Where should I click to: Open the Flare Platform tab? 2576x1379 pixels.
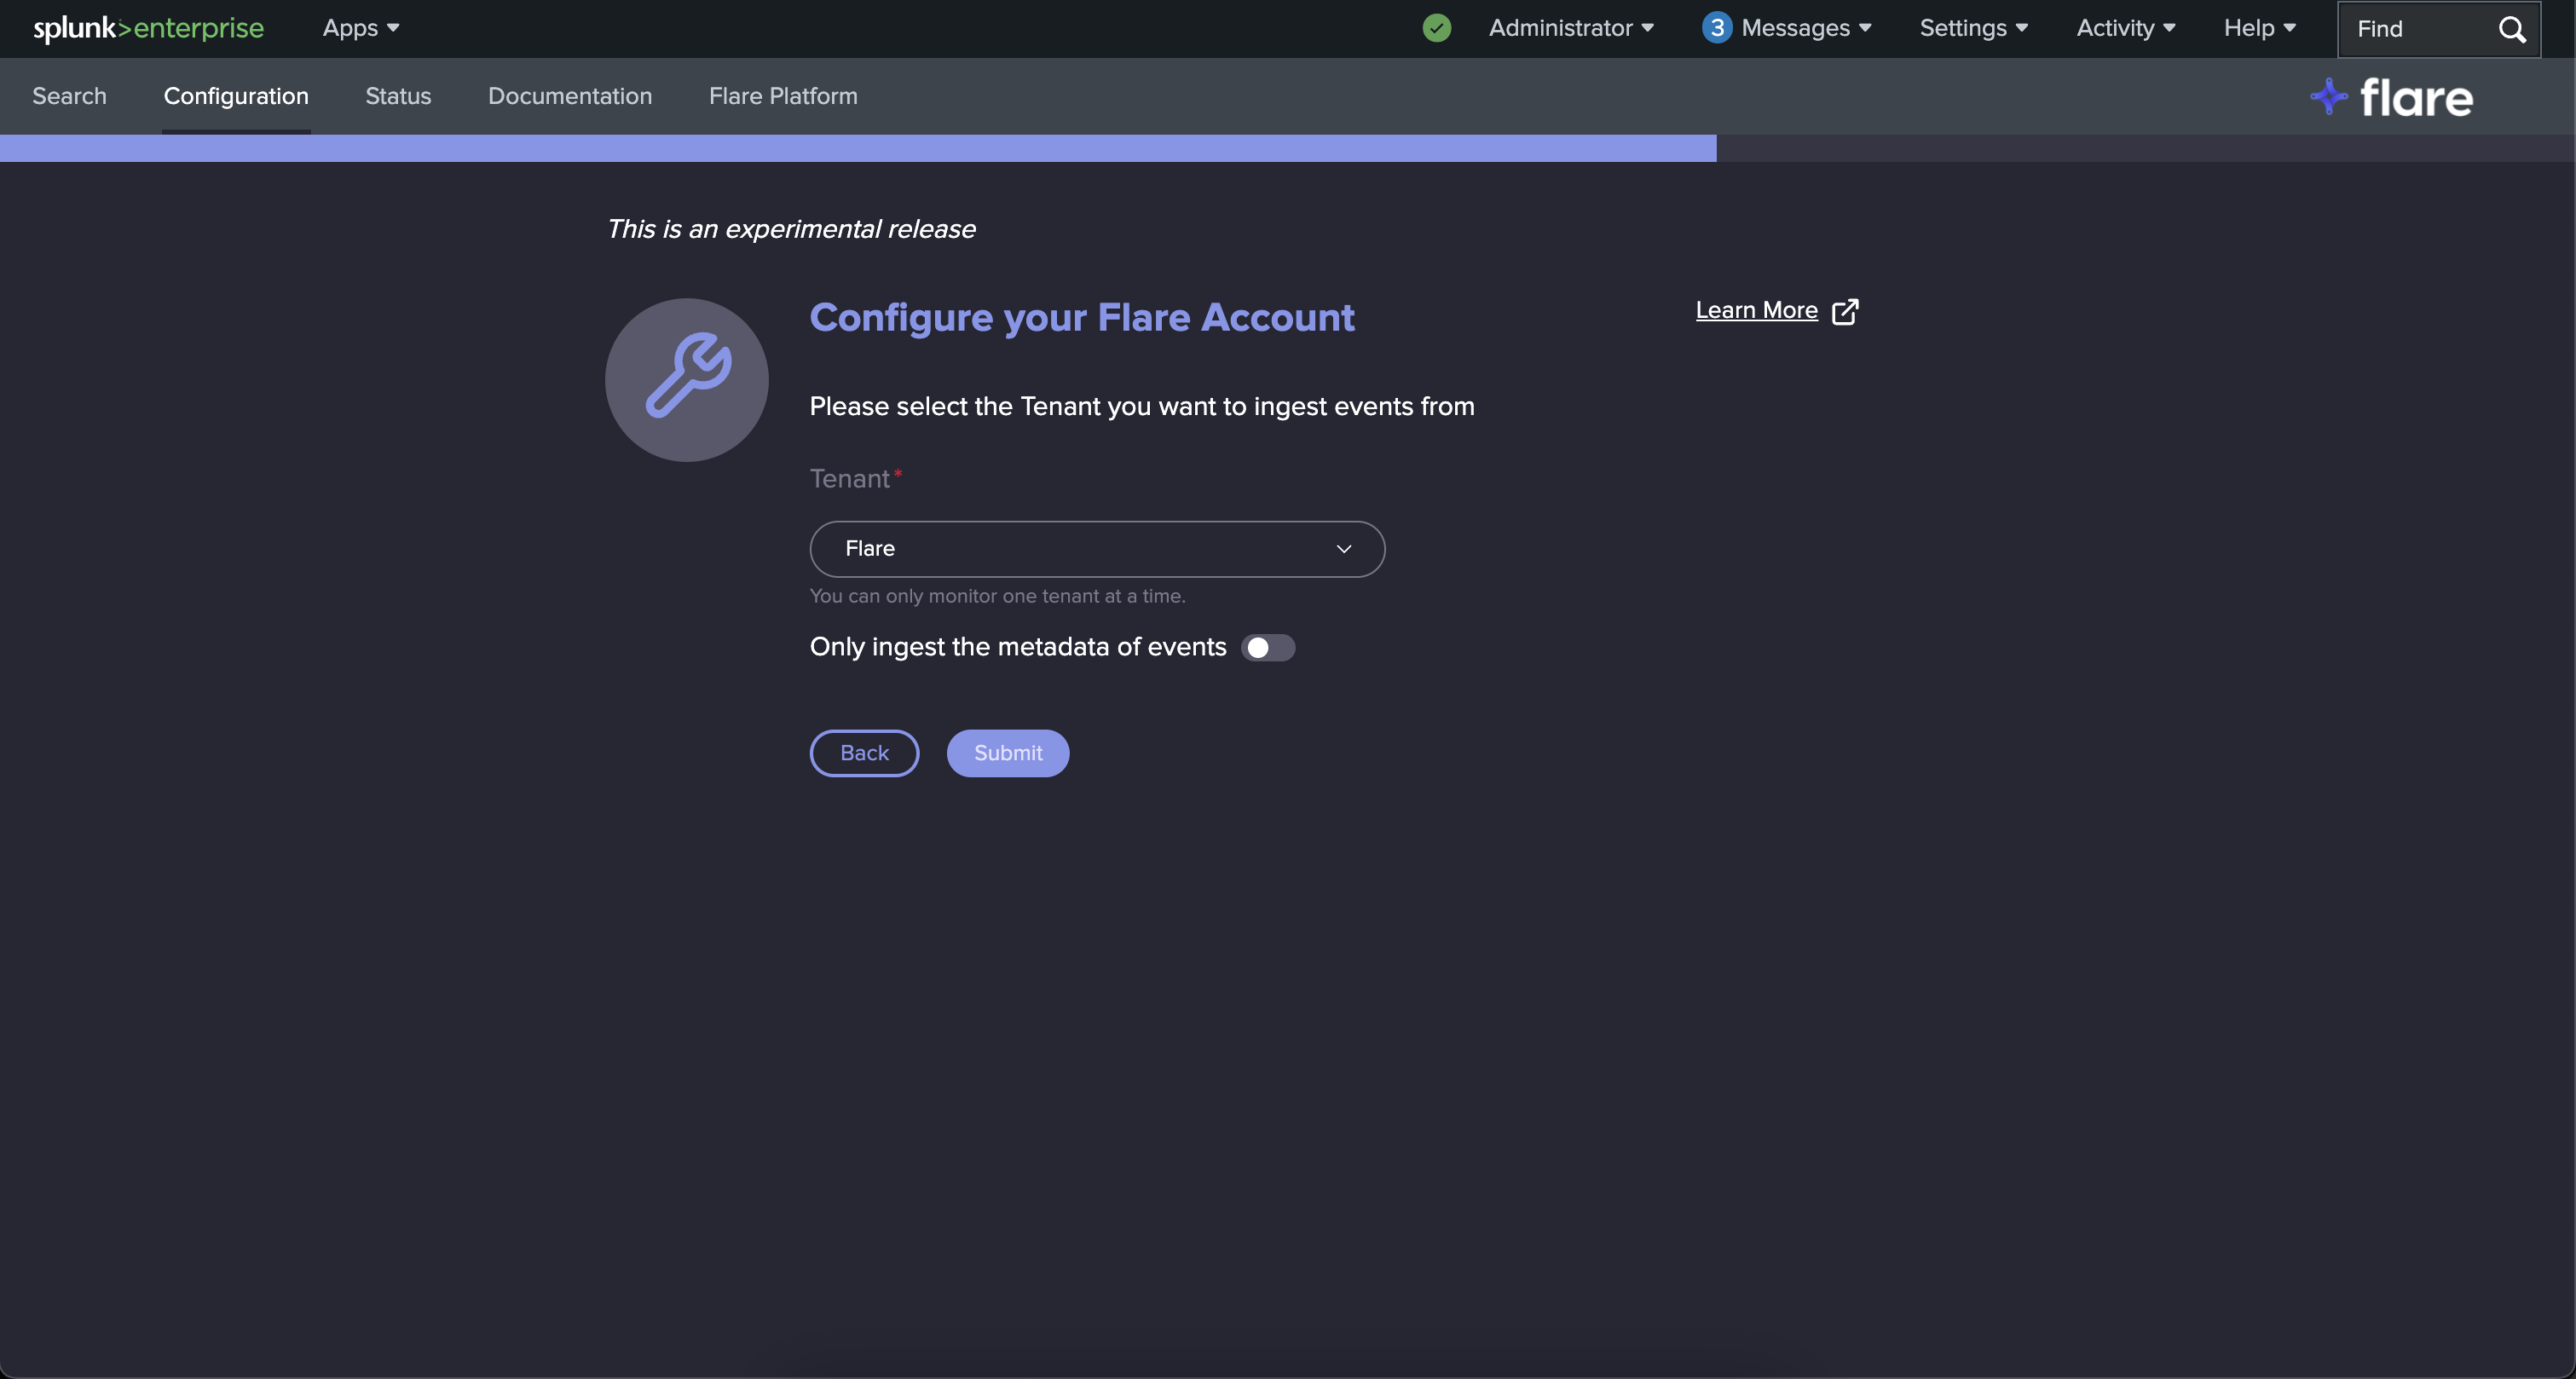point(783,96)
